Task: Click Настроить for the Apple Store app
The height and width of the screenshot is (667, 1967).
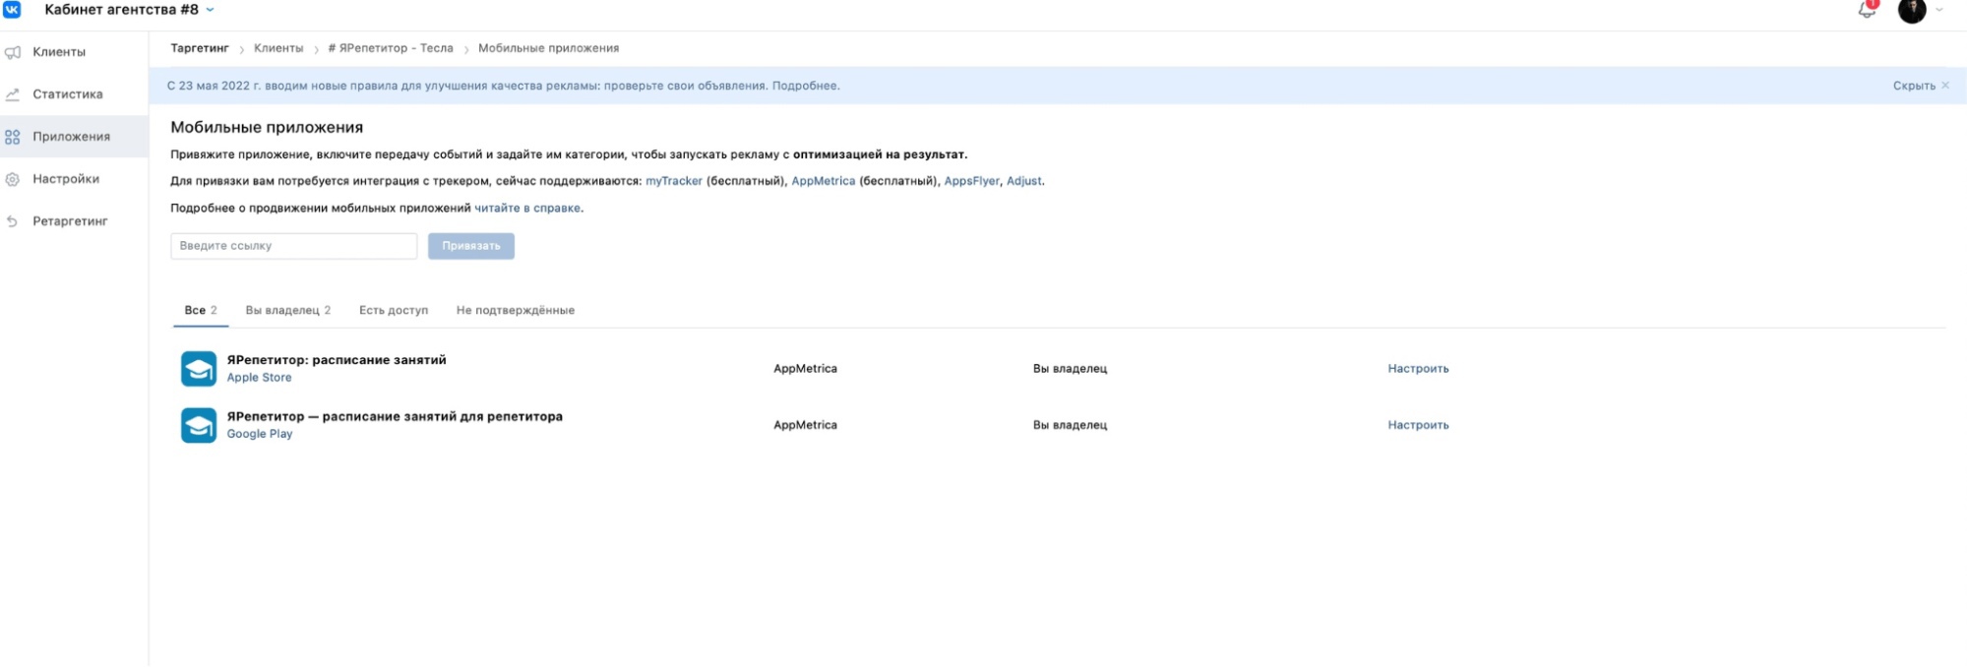Action: coord(1417,369)
